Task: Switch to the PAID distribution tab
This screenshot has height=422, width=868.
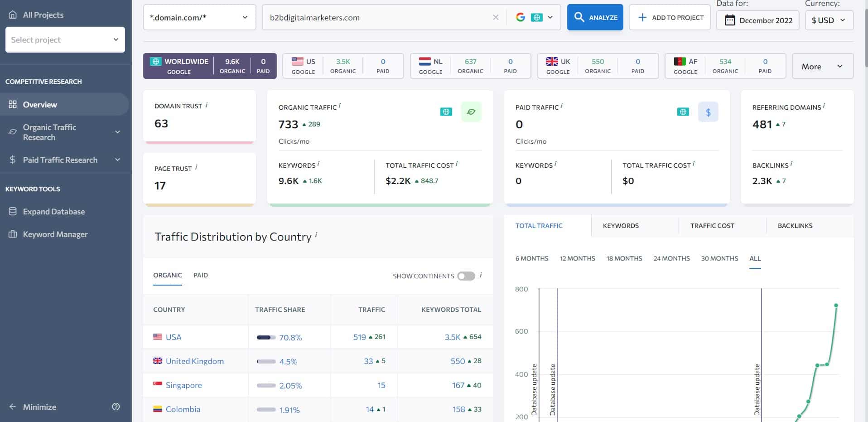Action: pos(201,275)
